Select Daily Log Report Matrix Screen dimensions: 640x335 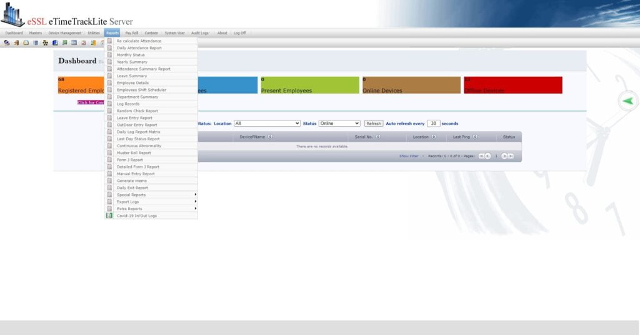click(x=151, y=132)
